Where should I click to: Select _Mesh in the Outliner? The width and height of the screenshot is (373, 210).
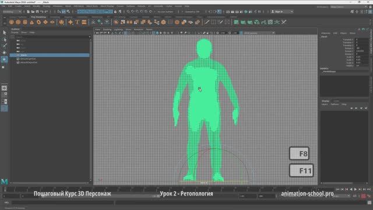50,55
